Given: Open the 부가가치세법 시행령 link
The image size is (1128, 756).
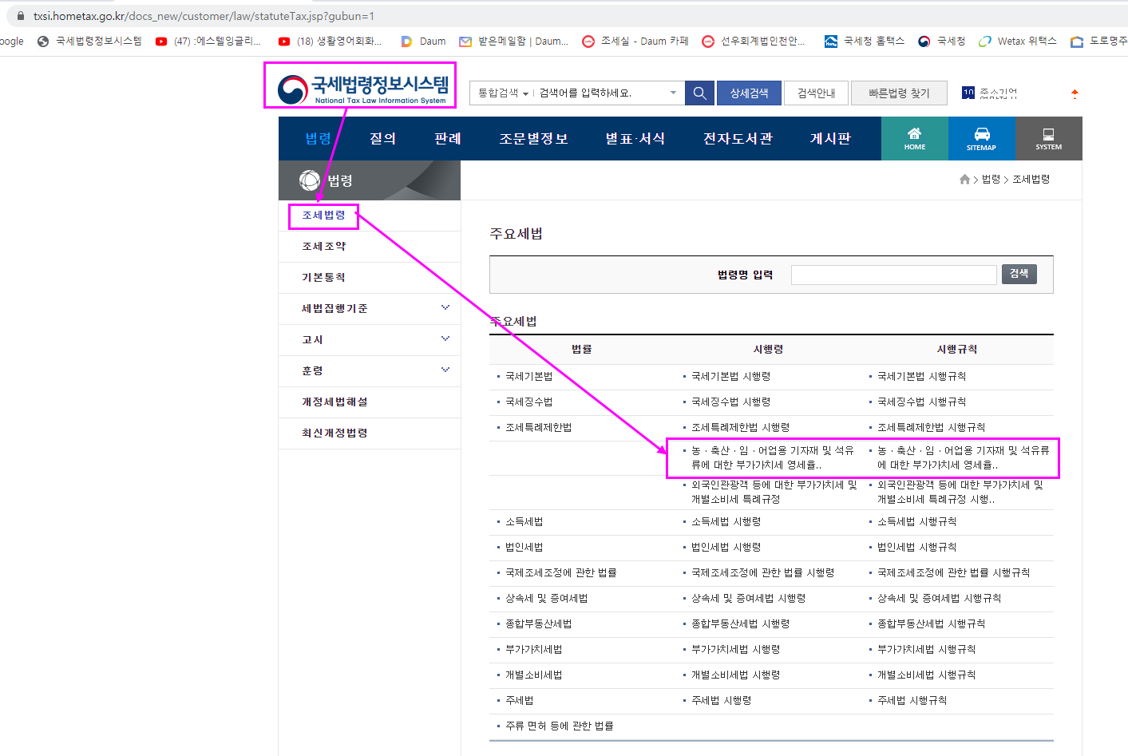Looking at the screenshot, I should (735, 650).
